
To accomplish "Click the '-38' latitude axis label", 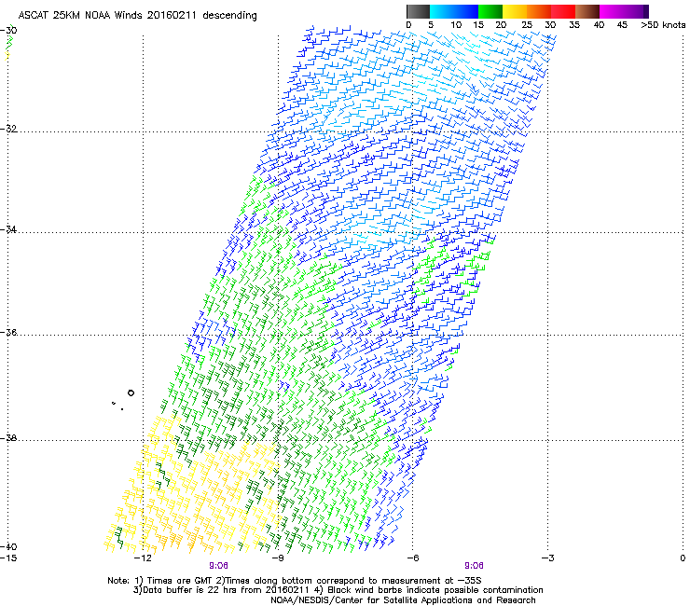I will [8, 438].
